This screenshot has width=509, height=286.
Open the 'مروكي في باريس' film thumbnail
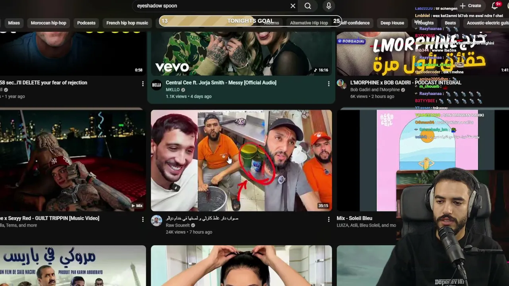pos(73,266)
